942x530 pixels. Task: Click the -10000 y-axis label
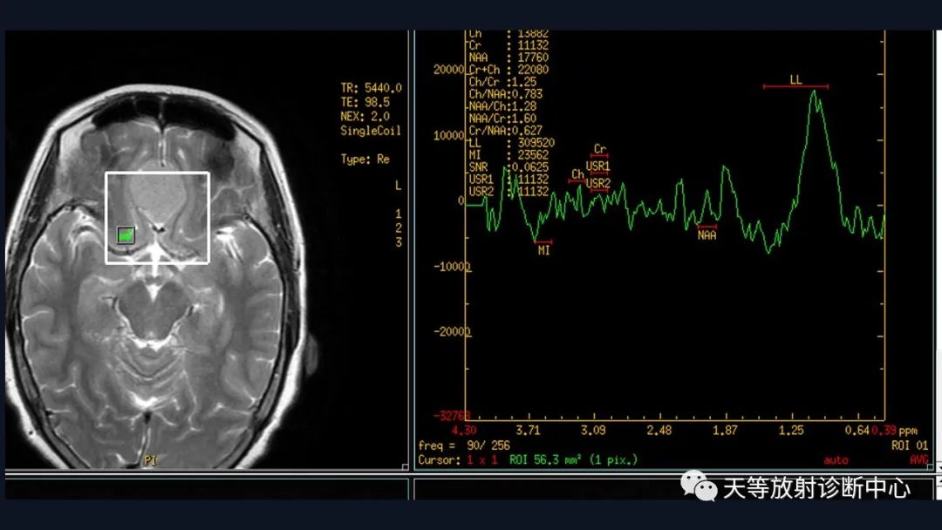click(453, 267)
